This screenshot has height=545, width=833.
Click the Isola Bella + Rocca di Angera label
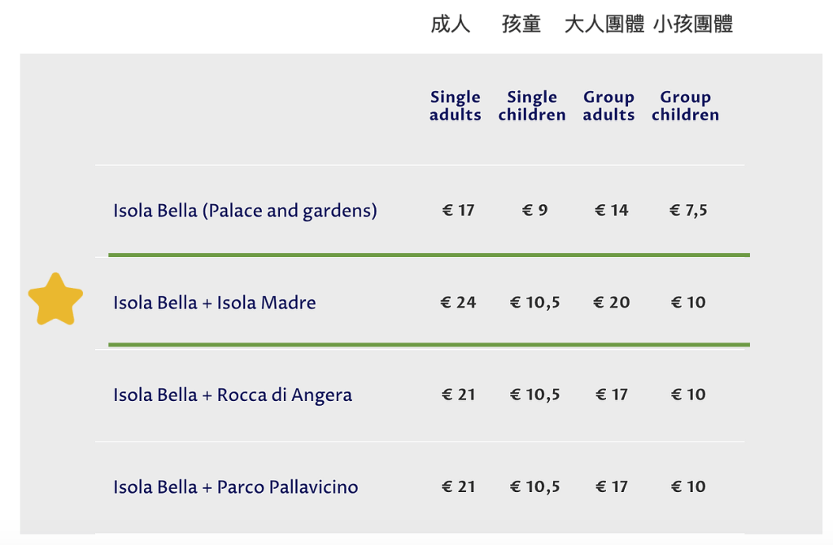(x=233, y=395)
